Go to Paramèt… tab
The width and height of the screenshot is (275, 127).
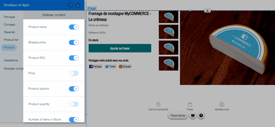(11, 32)
